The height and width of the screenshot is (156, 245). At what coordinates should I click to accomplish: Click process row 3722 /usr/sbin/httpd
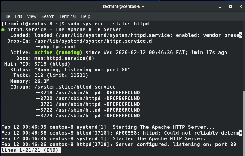click(90, 110)
